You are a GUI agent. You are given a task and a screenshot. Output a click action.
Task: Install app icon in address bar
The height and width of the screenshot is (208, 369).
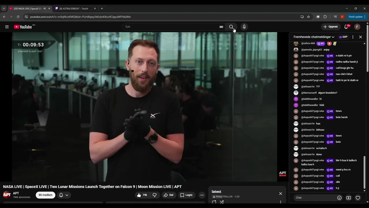(302, 17)
